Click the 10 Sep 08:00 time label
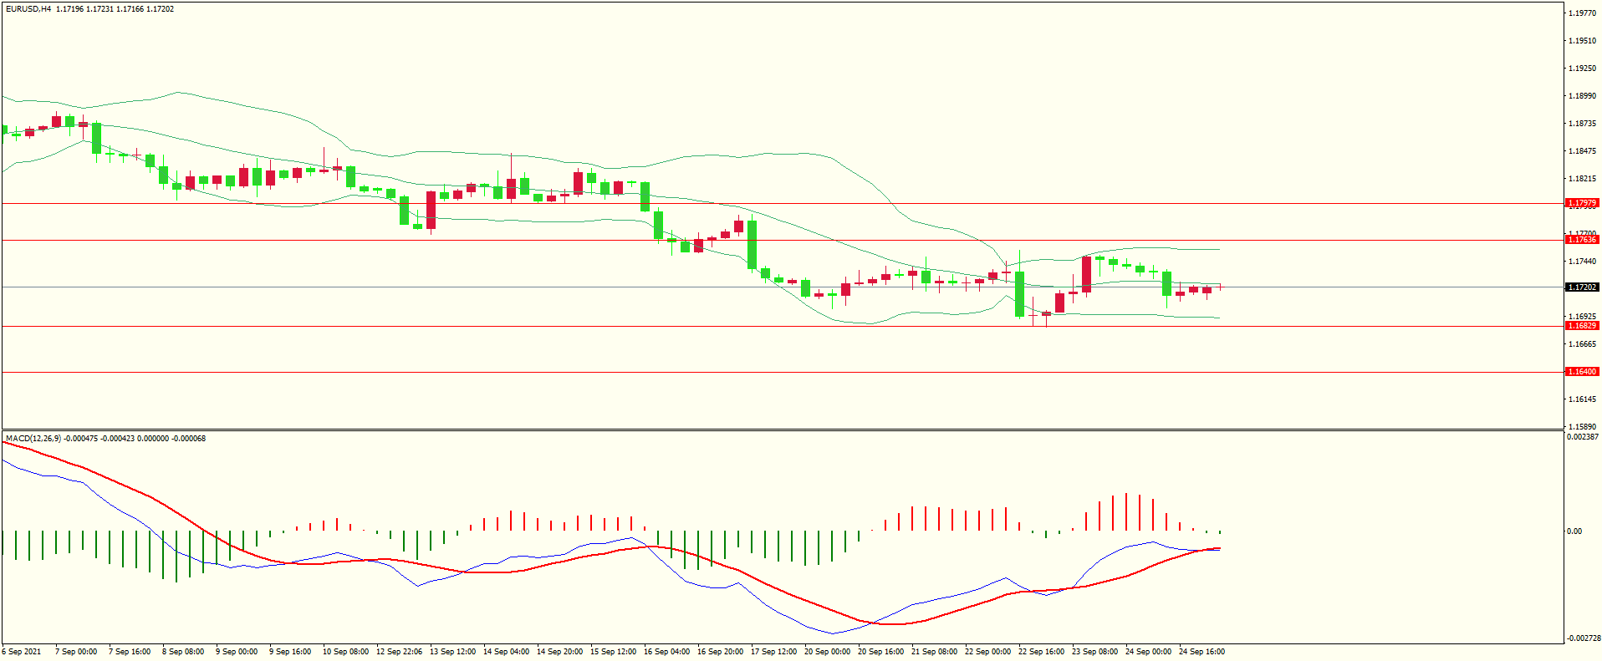1602x661 pixels. click(x=345, y=652)
